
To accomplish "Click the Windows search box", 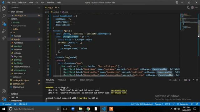I will [34, 109].
